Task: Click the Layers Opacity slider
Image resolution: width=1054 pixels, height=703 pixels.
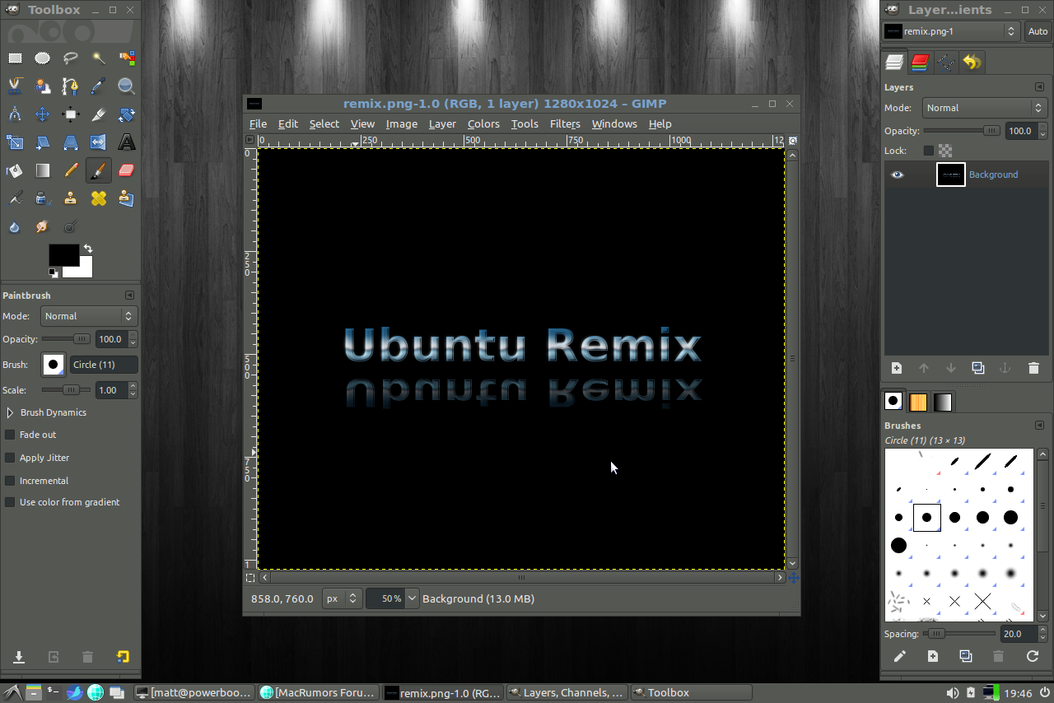Action: tap(962, 130)
